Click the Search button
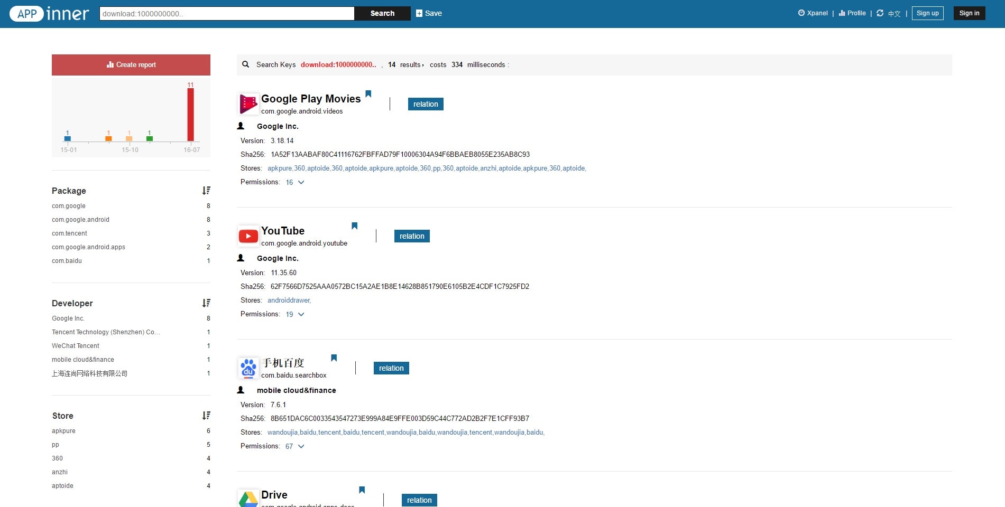The width and height of the screenshot is (1005, 507). 382,13
